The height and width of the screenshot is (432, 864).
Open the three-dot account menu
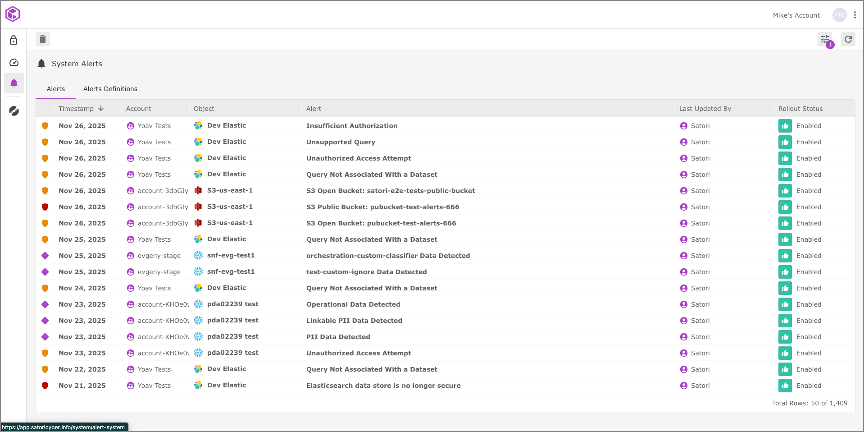coord(855,15)
